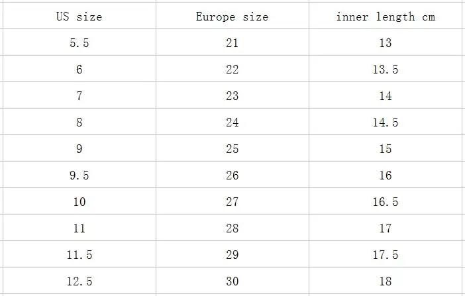Screen dimensions: 465x296
Task: Select US size cell showing 12.5
Action: click(x=79, y=281)
